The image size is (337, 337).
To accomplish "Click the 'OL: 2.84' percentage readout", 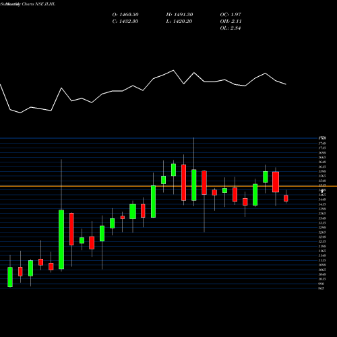I will click(231, 28).
